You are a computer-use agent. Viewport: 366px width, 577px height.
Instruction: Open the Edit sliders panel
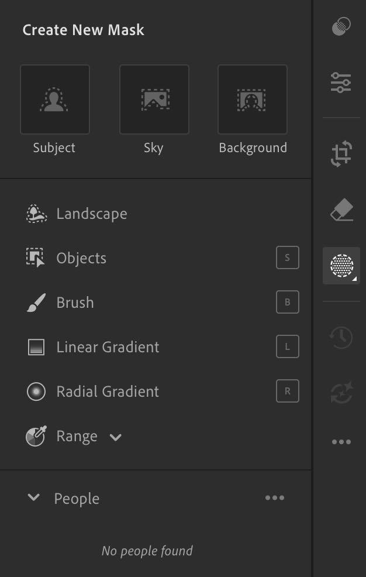point(341,83)
